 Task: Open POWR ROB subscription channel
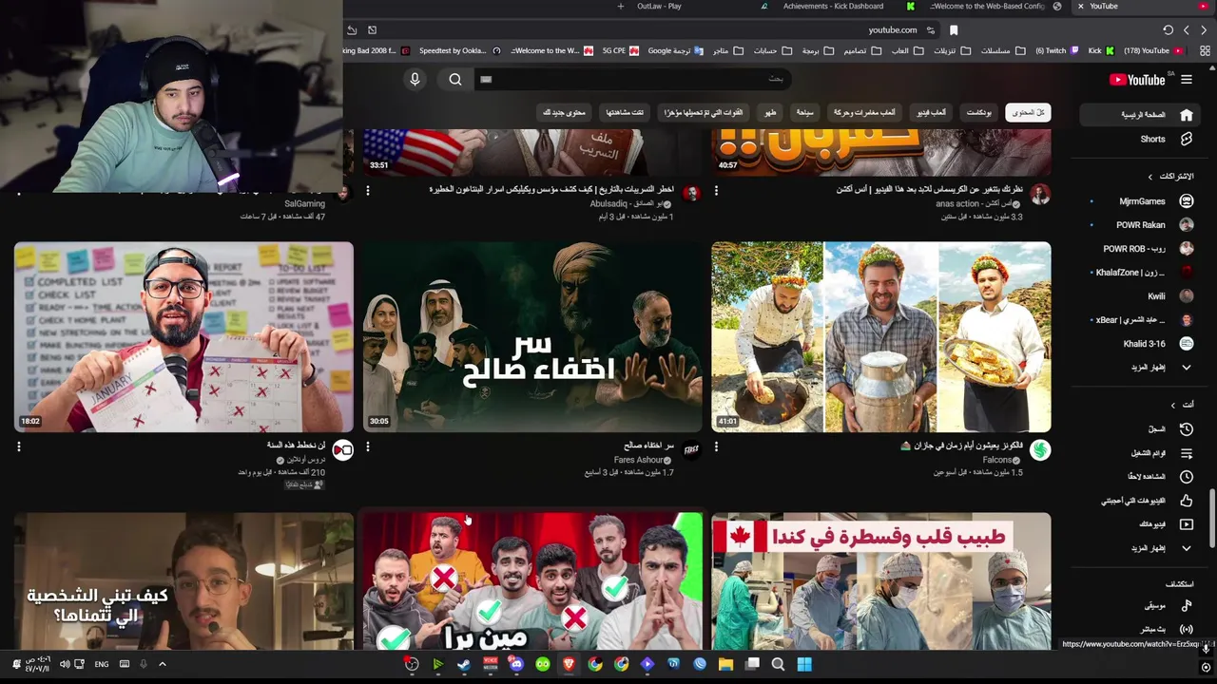click(1141, 249)
